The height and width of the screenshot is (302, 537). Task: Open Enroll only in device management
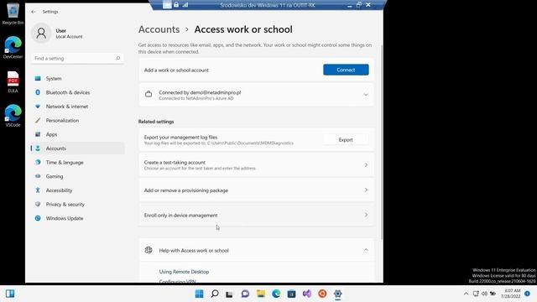tap(256, 215)
